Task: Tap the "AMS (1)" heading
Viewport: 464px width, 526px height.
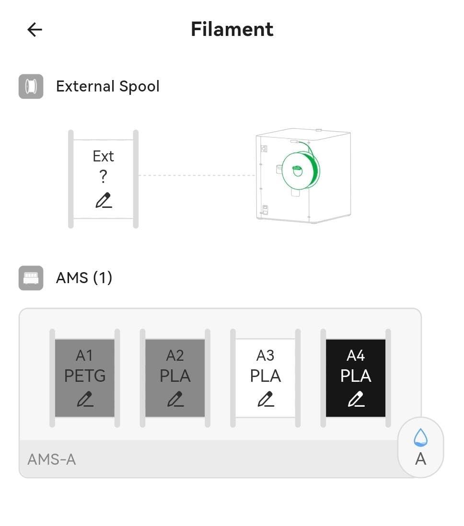Action: [84, 278]
